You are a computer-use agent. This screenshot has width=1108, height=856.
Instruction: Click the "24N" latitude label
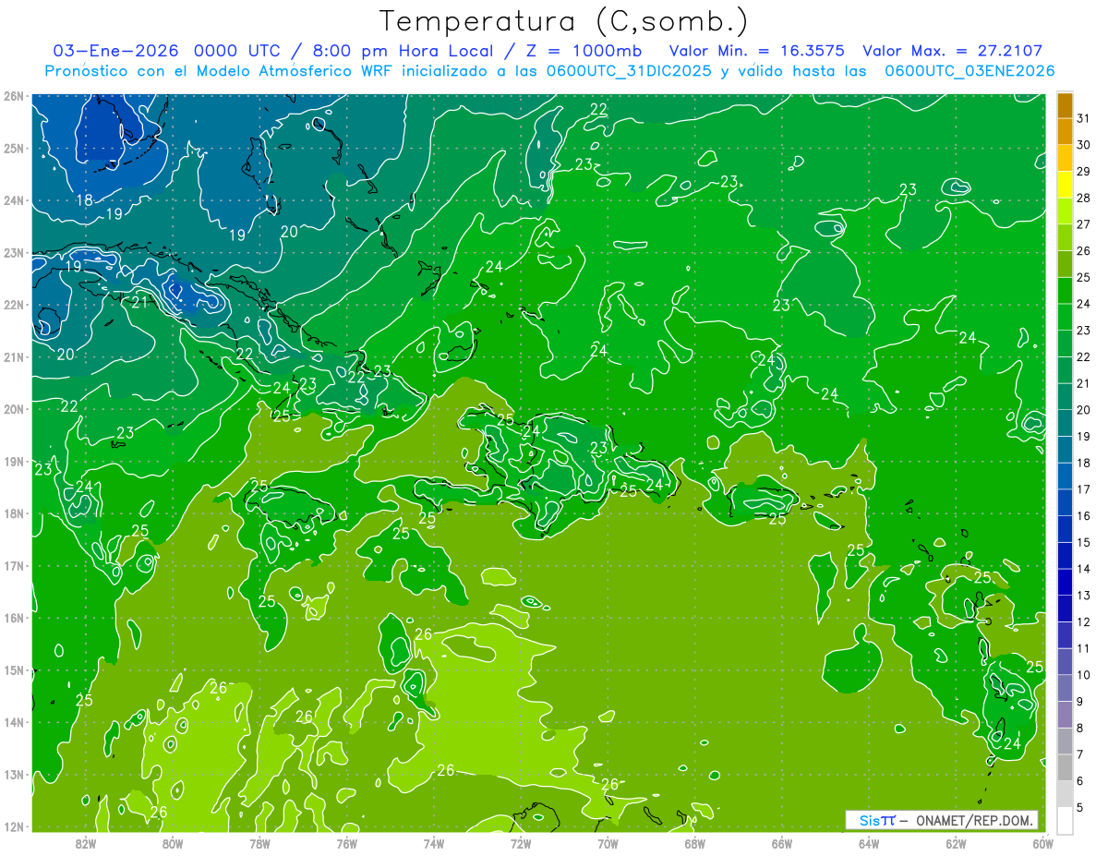coord(14,200)
